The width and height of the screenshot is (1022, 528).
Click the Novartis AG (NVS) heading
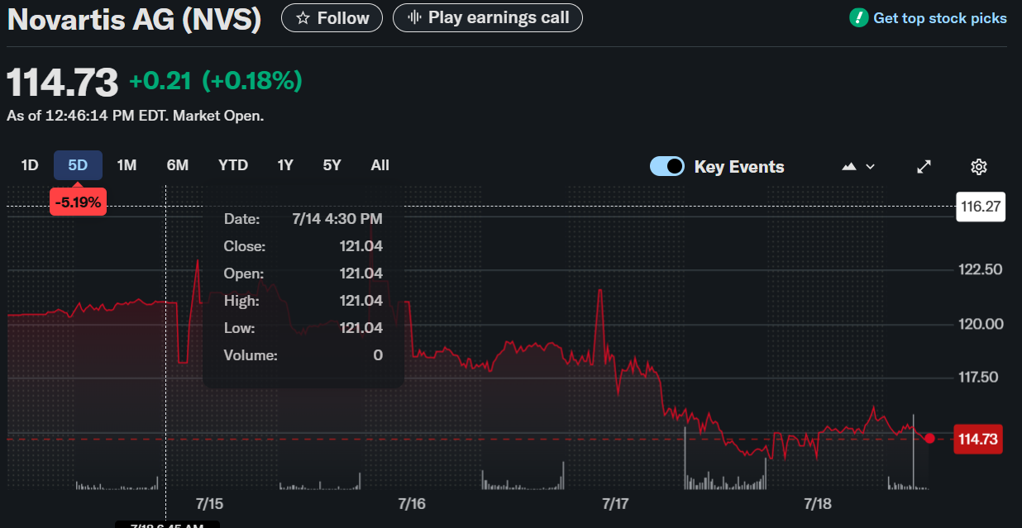(134, 19)
